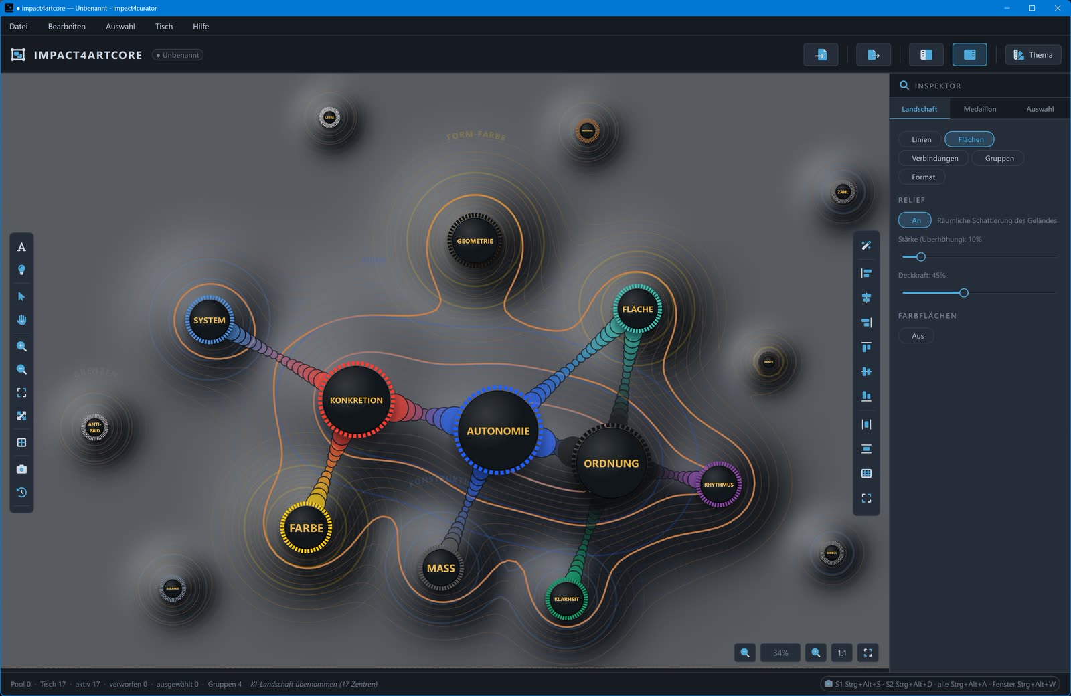Click the import icon in header
1071x696 pixels.
pyautogui.click(x=821, y=54)
